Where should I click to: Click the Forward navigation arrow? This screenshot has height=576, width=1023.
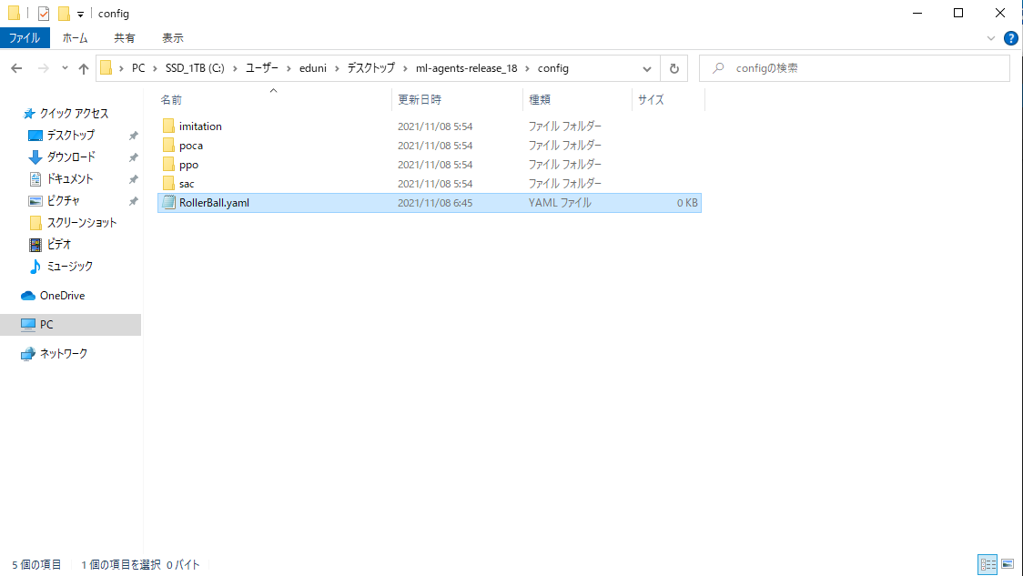[43, 68]
